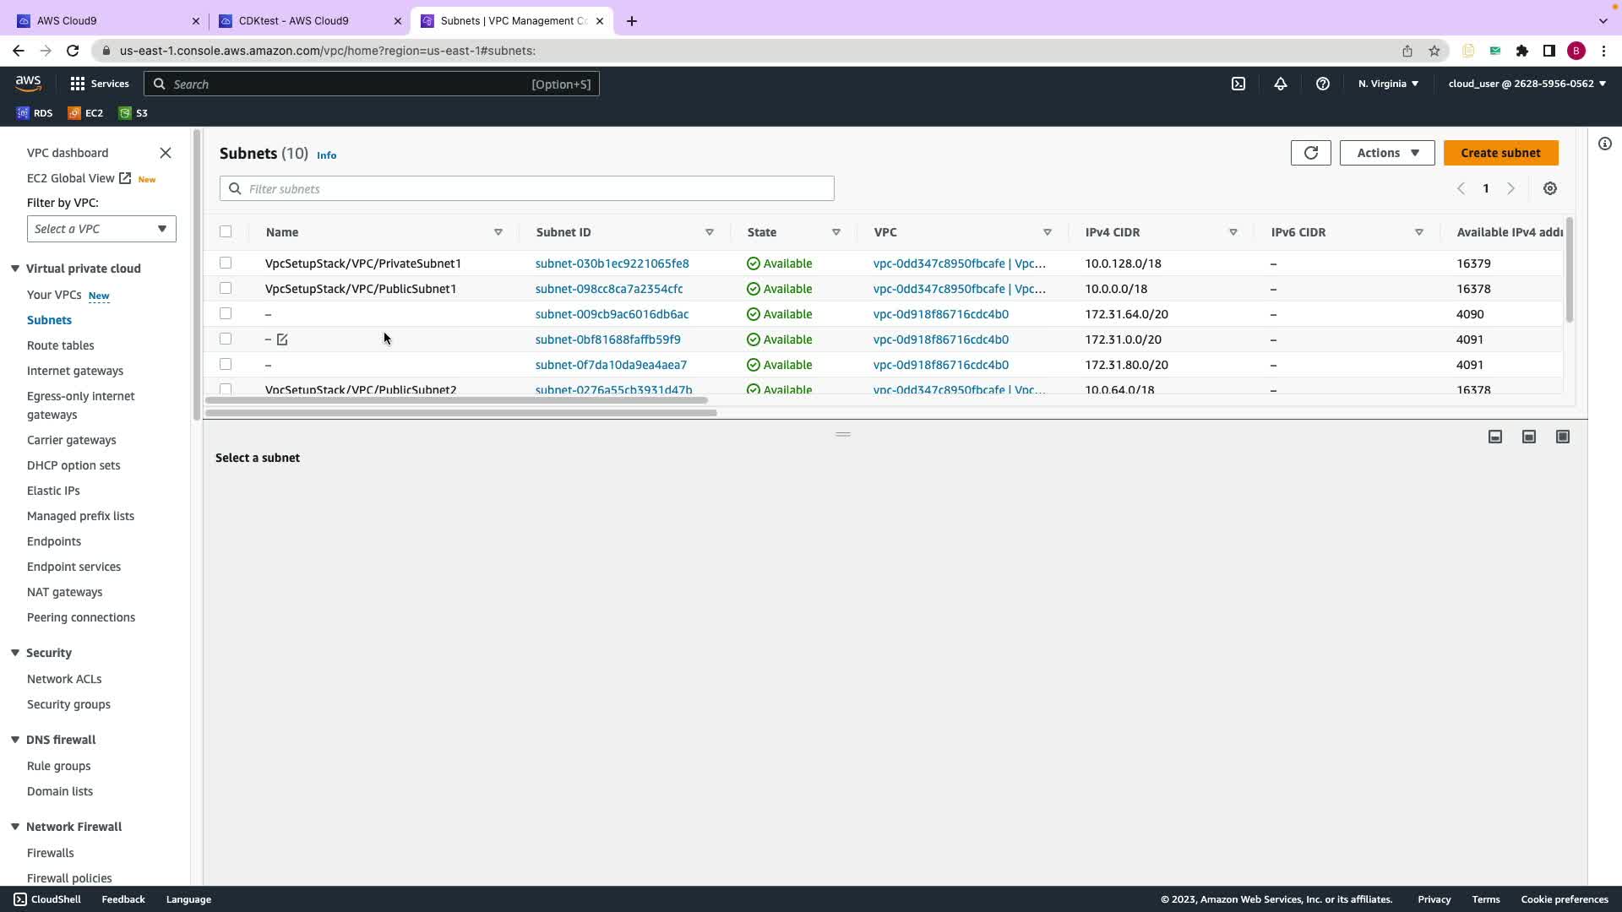This screenshot has height=912, width=1622.
Task: Open Route tables in the sidebar
Action: pyautogui.click(x=61, y=345)
